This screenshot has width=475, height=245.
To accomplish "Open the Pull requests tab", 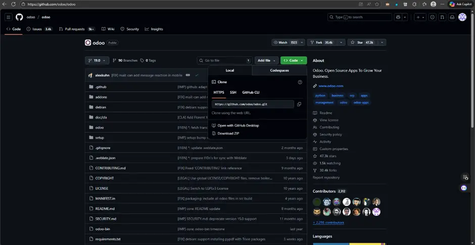I will [77, 29].
